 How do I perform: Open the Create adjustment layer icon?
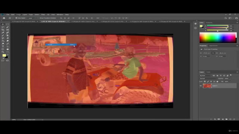[x=223, y=119]
